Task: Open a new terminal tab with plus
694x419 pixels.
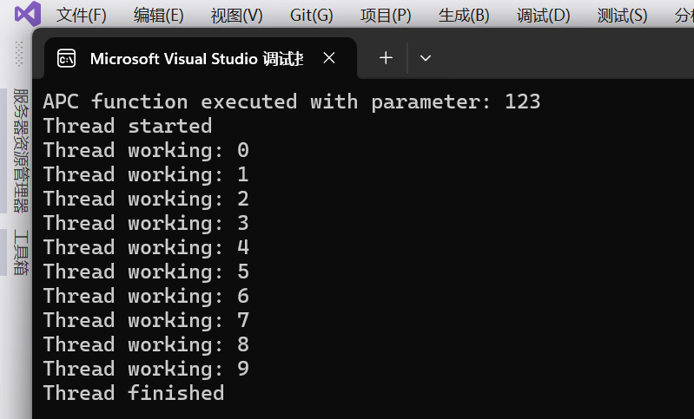Action: tap(386, 58)
